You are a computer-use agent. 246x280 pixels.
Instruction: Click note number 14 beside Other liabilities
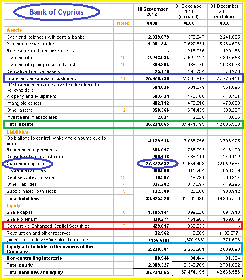(123, 184)
